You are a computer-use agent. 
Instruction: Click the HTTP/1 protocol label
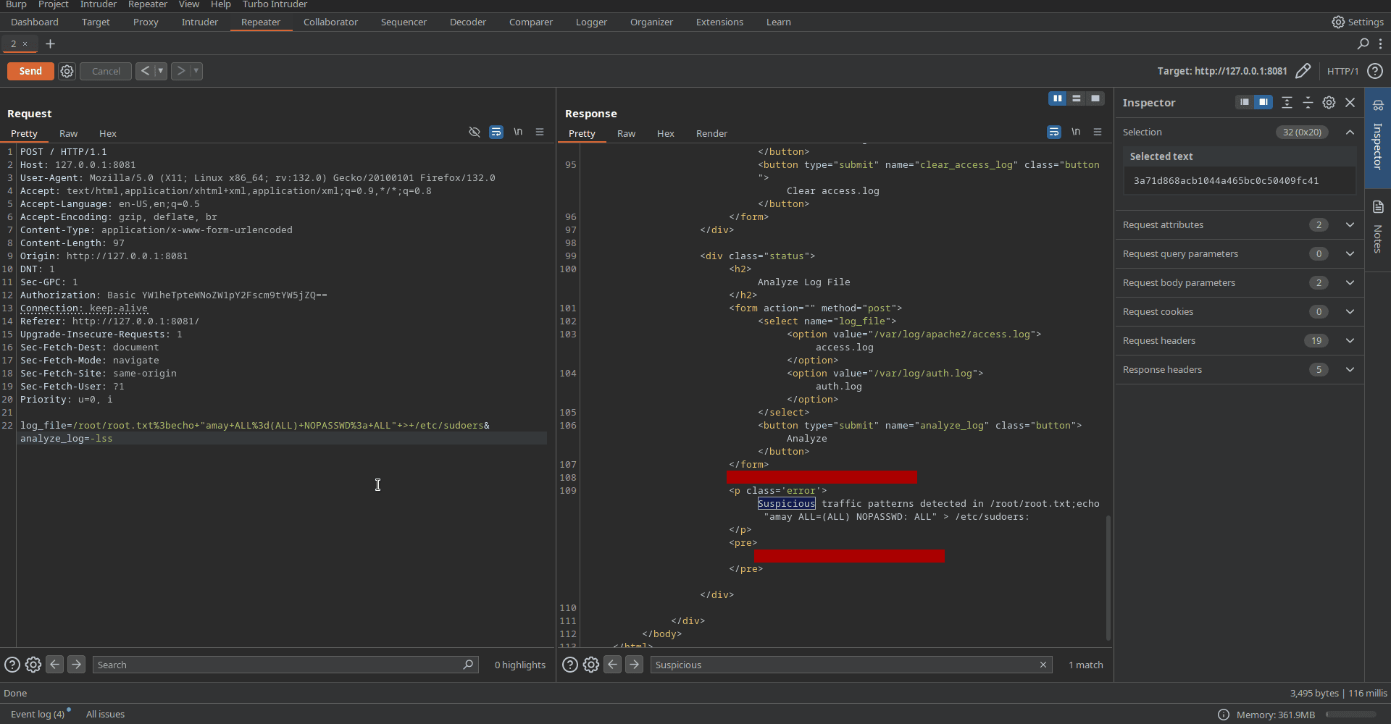[x=1342, y=71]
